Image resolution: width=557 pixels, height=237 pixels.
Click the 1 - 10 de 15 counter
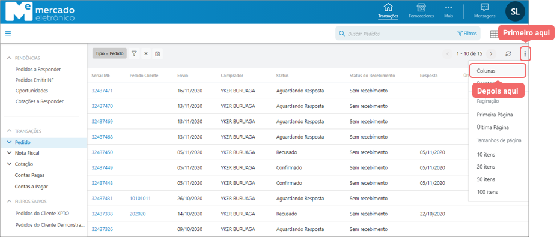point(469,54)
